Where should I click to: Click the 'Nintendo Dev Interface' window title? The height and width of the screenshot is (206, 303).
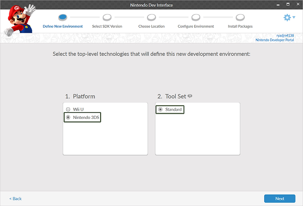pos(151,5)
